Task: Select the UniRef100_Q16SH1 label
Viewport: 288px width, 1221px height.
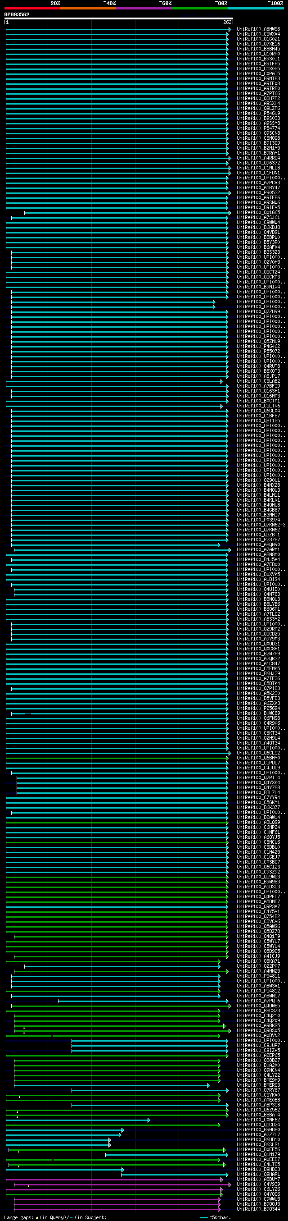Action: (x=258, y=391)
